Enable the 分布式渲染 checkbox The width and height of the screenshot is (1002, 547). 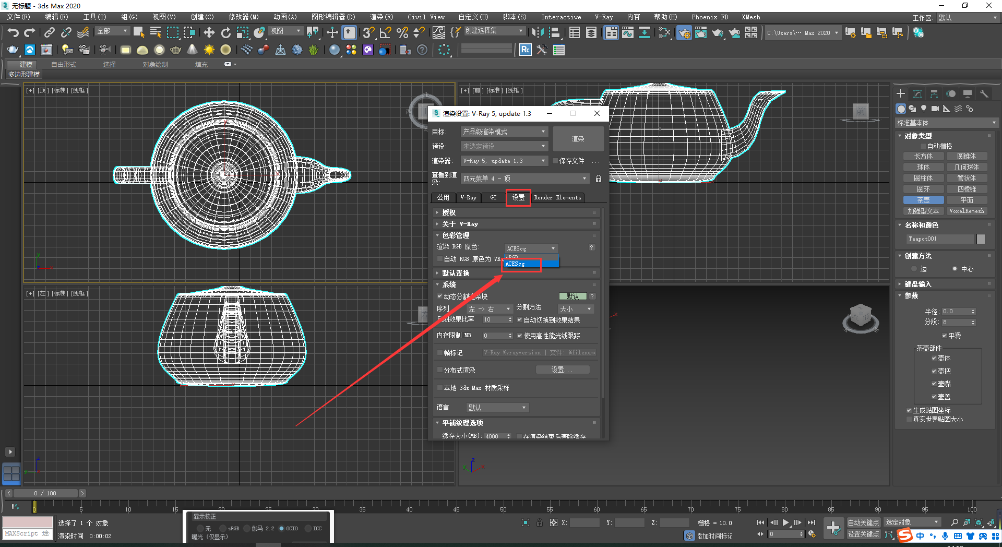tap(440, 370)
